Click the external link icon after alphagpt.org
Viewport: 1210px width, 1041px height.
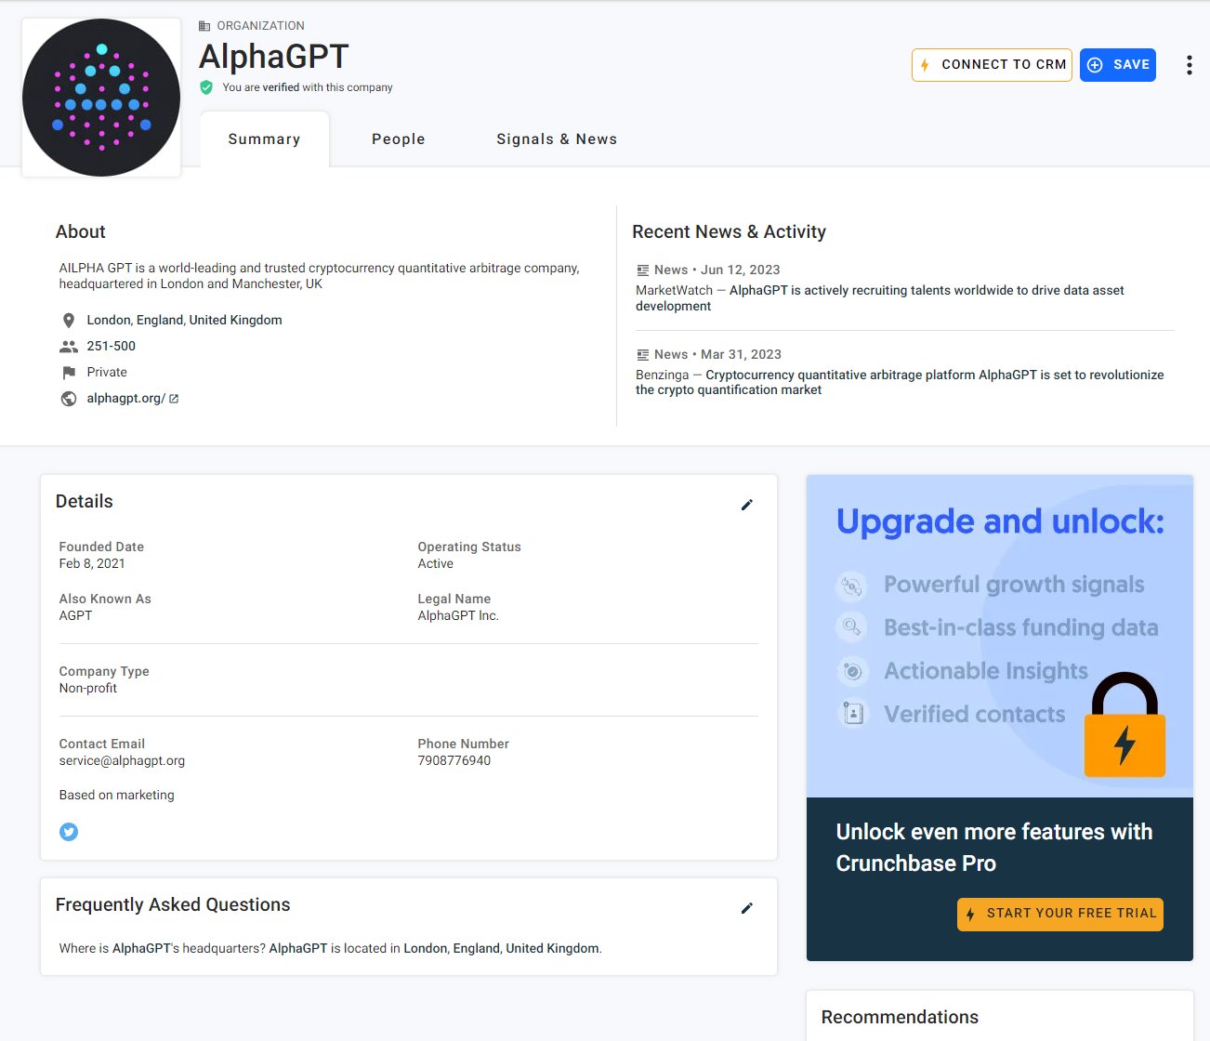click(x=173, y=398)
